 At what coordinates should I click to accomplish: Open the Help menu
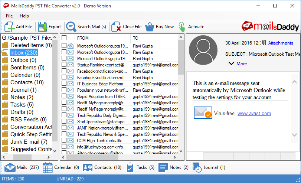tap(24, 16)
